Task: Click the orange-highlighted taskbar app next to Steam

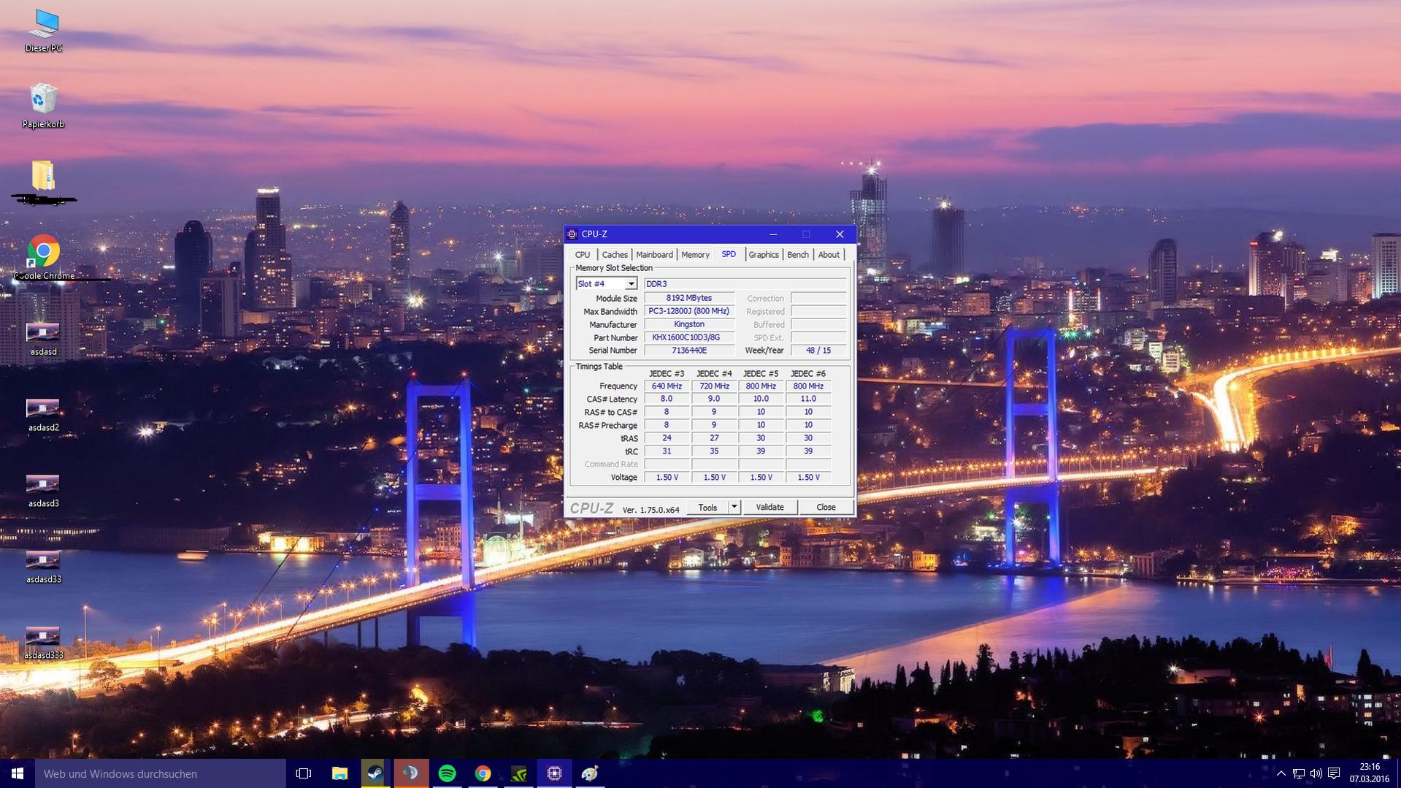Action: click(411, 773)
